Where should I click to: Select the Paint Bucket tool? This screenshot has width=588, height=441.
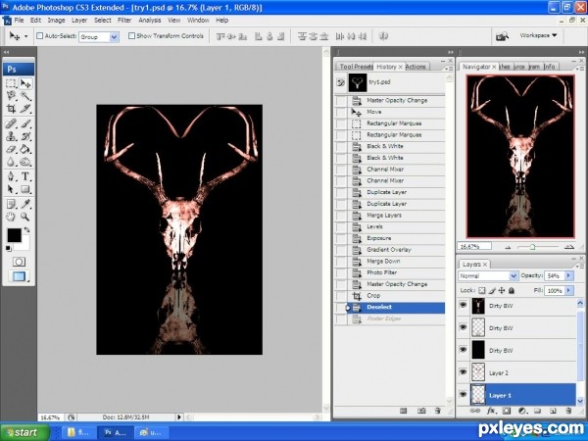point(25,149)
